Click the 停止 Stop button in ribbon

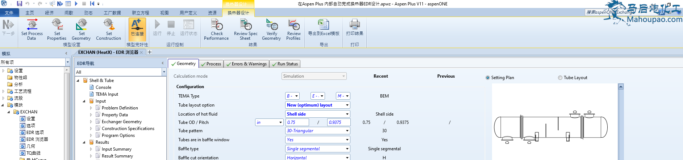[171, 27]
